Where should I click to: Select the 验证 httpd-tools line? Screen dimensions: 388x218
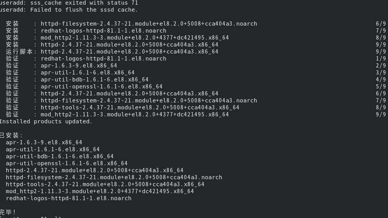pos(140,107)
